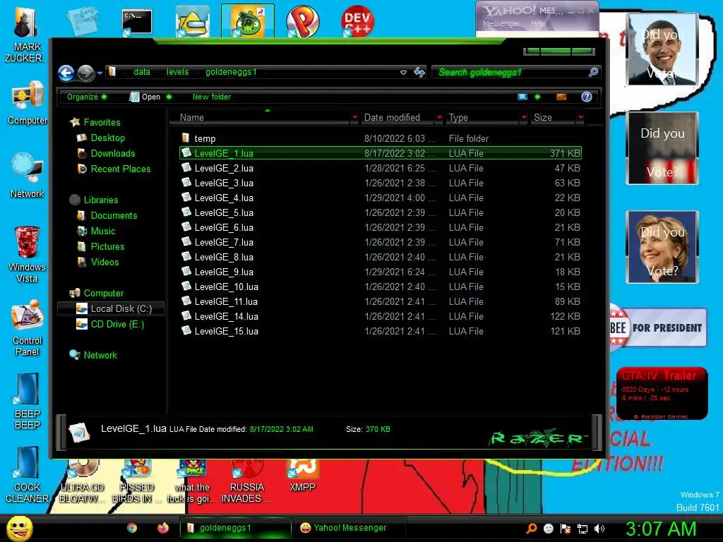The height and width of the screenshot is (542, 723).
Task: Click the smiley Start button
Action: [x=19, y=528]
